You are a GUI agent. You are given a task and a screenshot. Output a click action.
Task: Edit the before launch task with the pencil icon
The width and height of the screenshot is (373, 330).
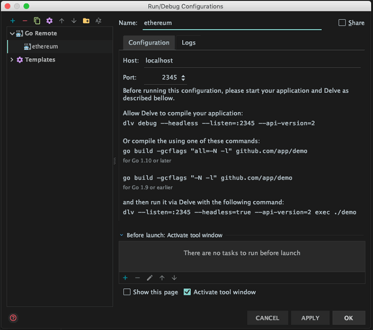point(150,278)
